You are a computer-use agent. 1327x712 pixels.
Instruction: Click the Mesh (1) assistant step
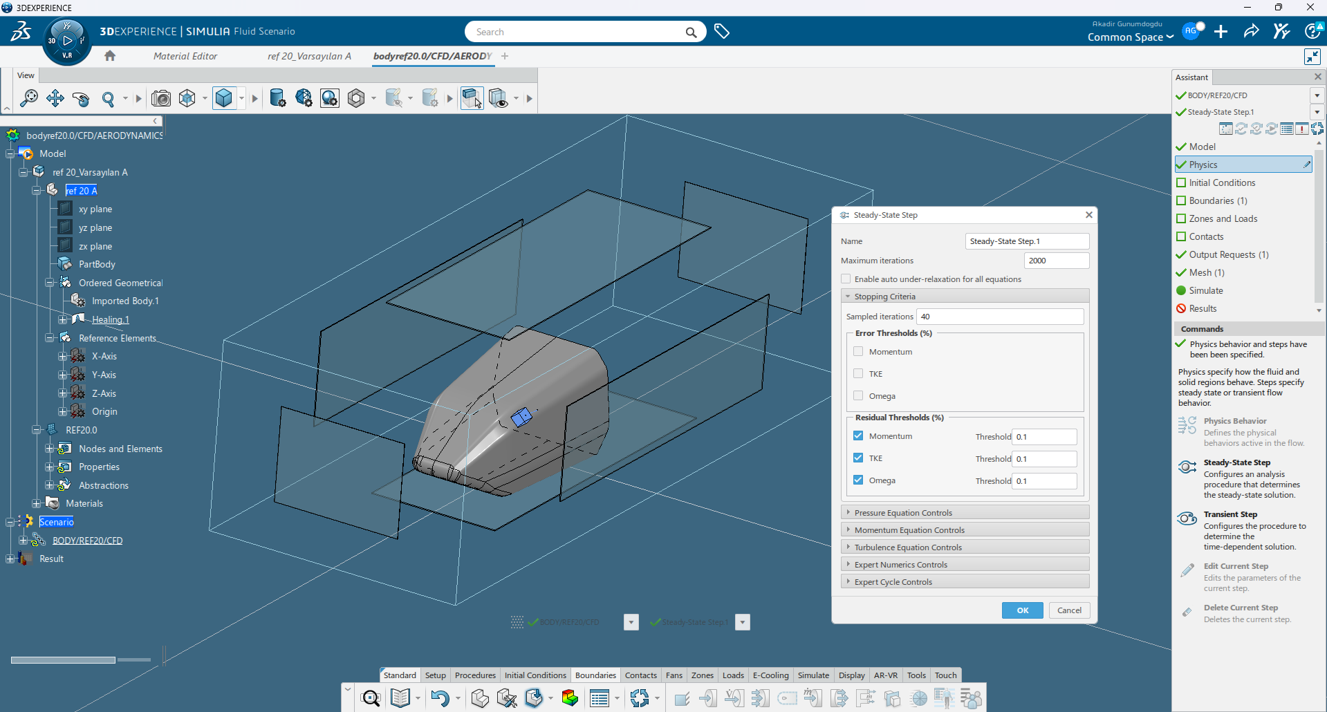coord(1207,272)
